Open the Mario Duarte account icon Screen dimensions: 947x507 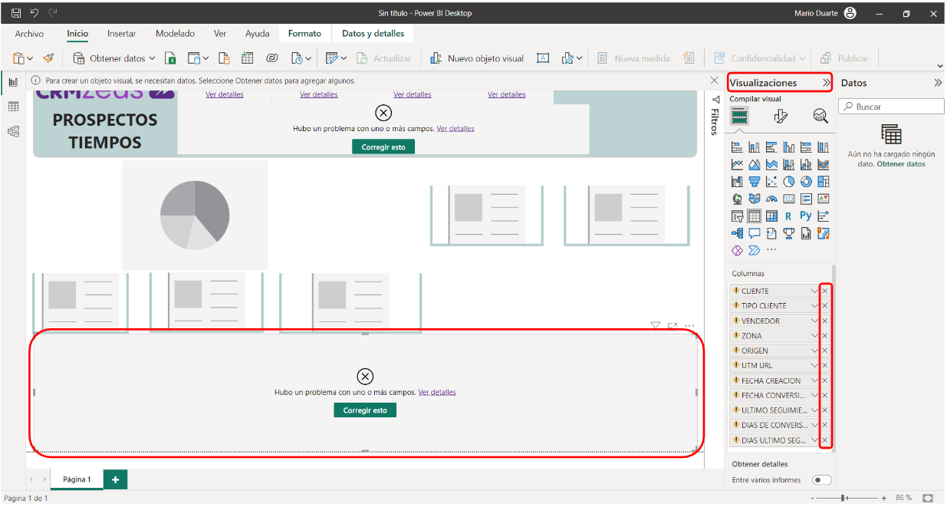click(850, 13)
